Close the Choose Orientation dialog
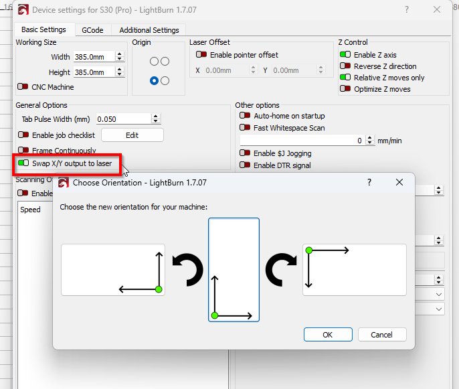Viewport: 459px width, 389px height. click(x=399, y=182)
